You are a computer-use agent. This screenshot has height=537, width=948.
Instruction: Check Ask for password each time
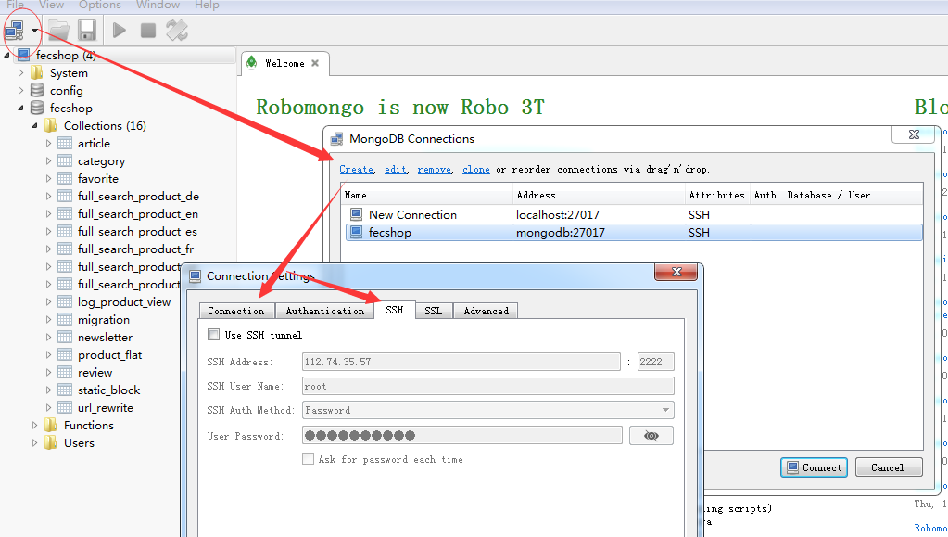[x=309, y=459]
